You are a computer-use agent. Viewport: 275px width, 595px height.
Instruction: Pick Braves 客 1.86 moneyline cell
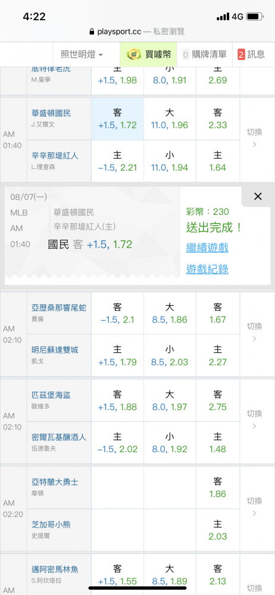tap(218, 488)
